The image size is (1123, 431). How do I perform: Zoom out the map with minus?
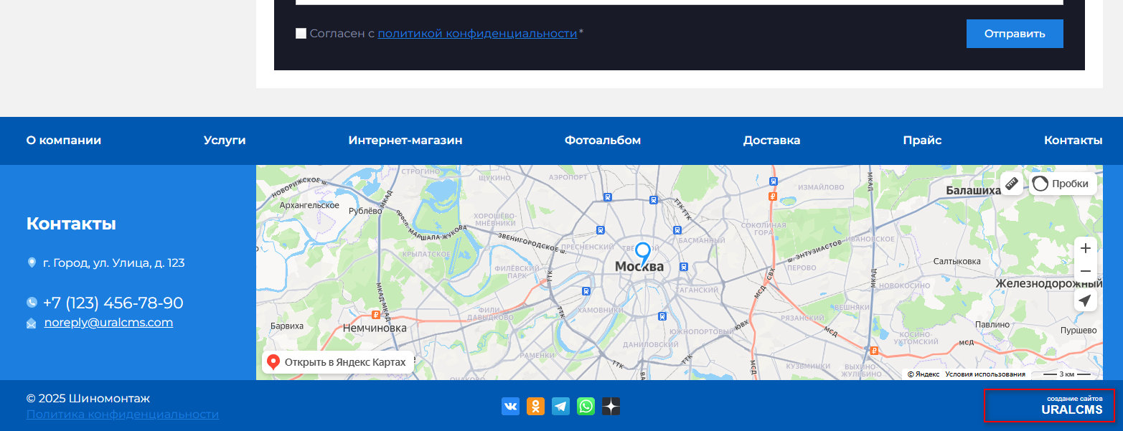tap(1086, 271)
